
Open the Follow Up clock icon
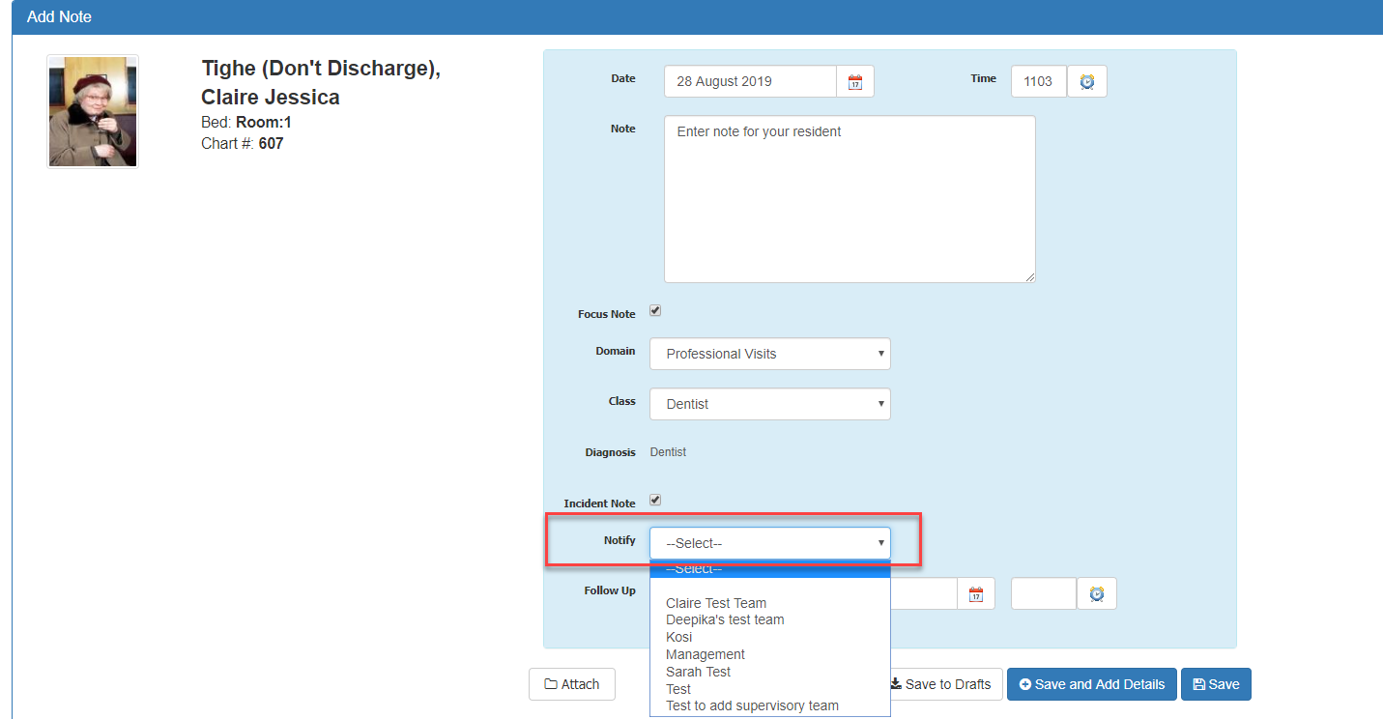(1096, 594)
